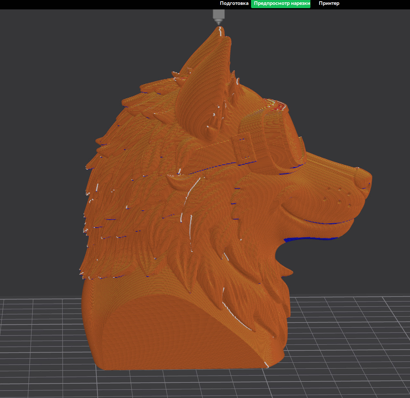Click the print nozzle above the model
This screenshot has width=410, height=398.
click(x=219, y=17)
